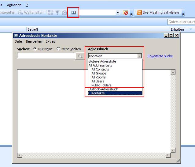
Task: Open the Bearbeiten menu in Adressbuch
Action: click(x=34, y=41)
